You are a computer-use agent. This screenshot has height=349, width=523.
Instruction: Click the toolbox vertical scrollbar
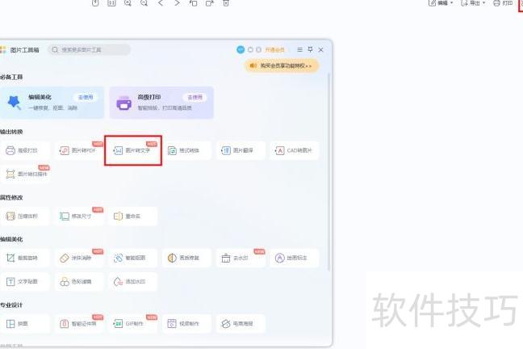329,171
